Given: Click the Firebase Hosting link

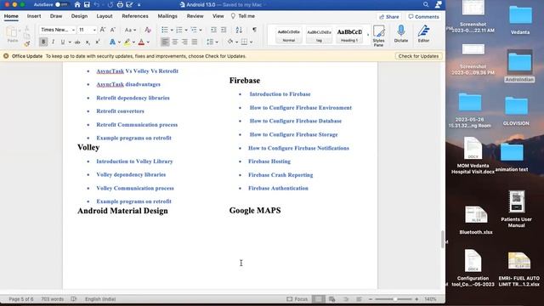Looking at the screenshot, I should 269,161.
